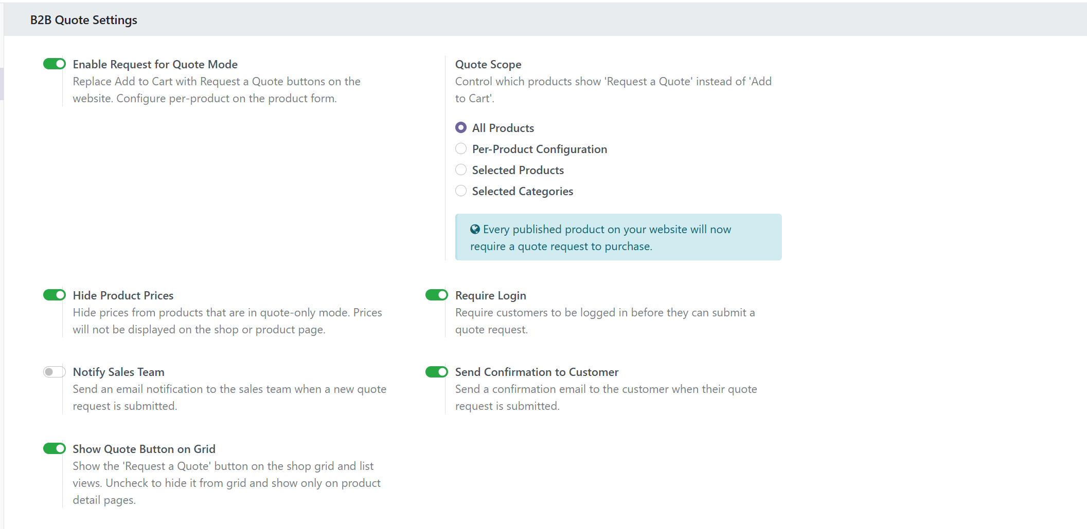The width and height of the screenshot is (1087, 529).
Task: Click the Send Confirmation to Customer label
Action: click(537, 372)
